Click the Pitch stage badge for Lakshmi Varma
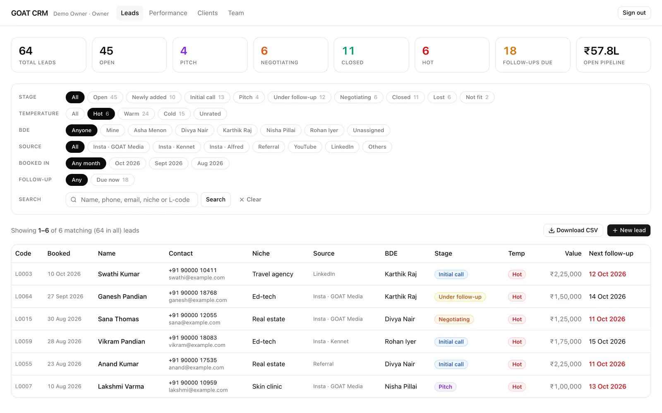 pos(445,387)
